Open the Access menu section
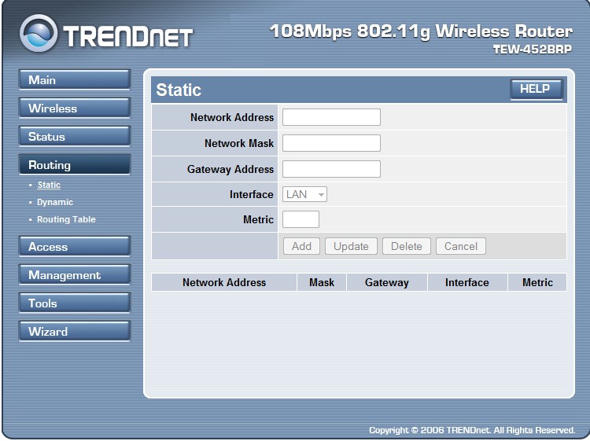The height and width of the screenshot is (441, 590). click(x=75, y=246)
